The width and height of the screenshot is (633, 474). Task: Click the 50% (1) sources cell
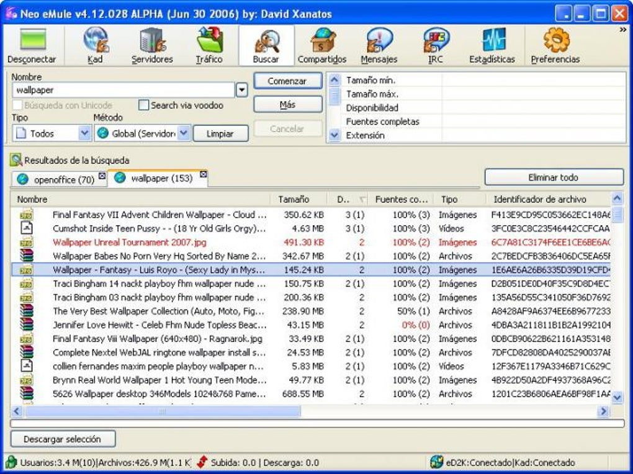(413, 311)
